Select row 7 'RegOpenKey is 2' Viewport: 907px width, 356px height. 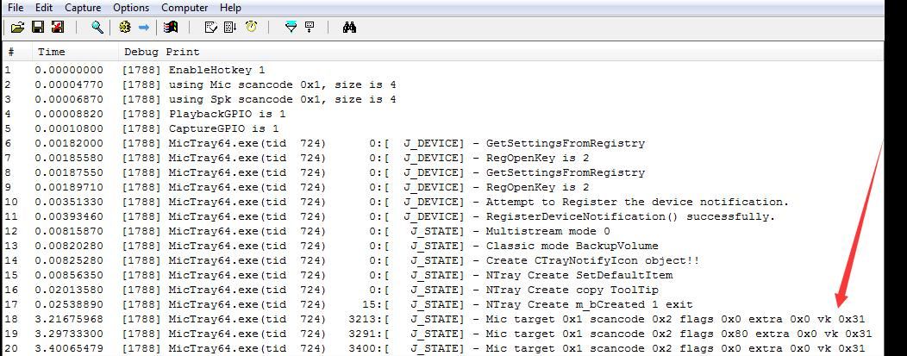click(442, 158)
